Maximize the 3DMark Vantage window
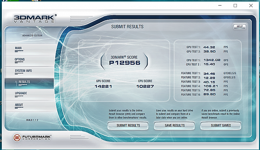This screenshot has width=260, height=150. [235, 6]
